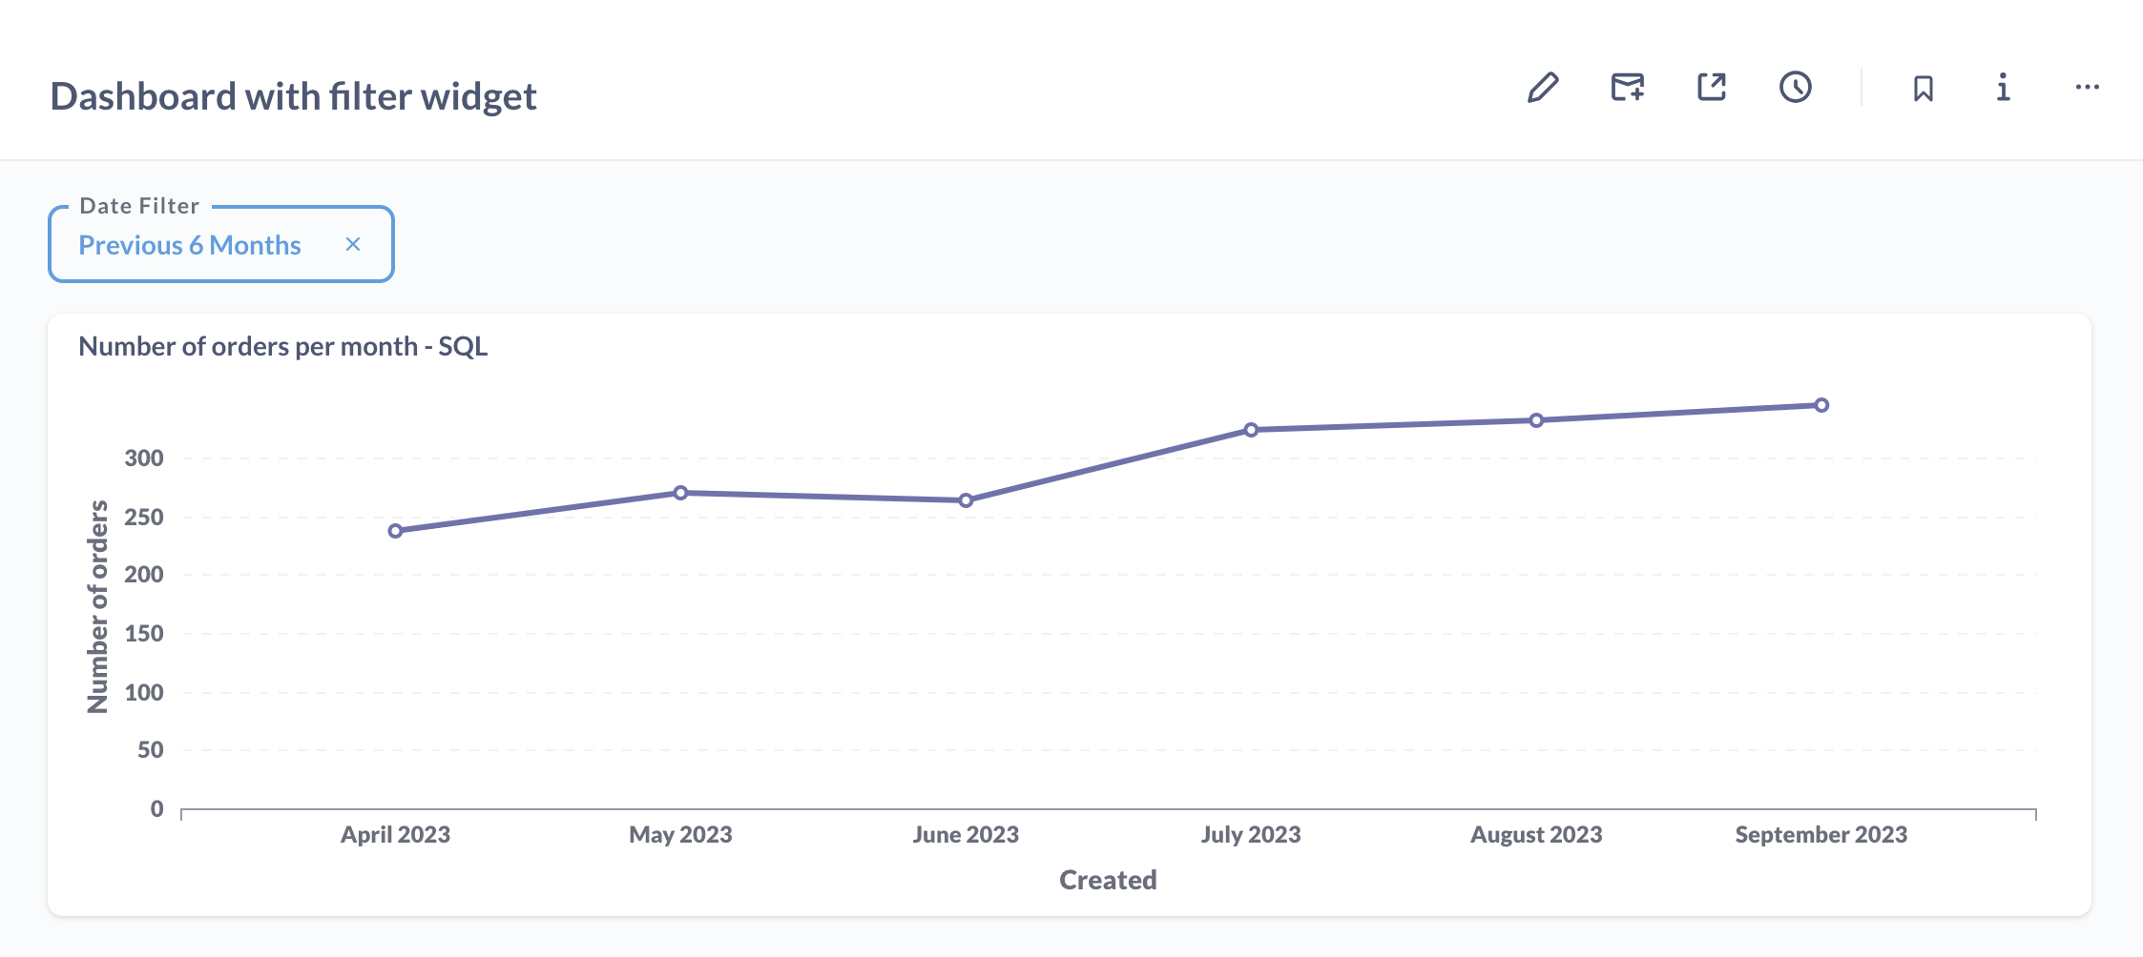The width and height of the screenshot is (2143, 957).
Task: Open the three-dot more options menu
Action: 2087,88
